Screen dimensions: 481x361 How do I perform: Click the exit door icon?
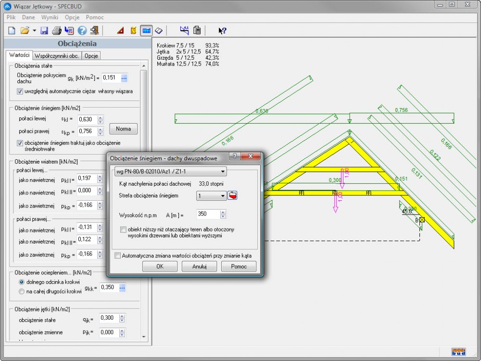click(94, 31)
